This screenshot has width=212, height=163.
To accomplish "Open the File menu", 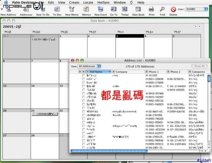I will tap(41, 2).
